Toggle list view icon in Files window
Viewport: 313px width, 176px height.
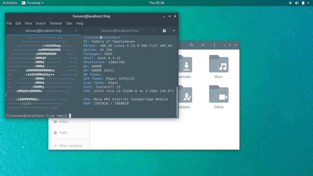(x=203, y=45)
